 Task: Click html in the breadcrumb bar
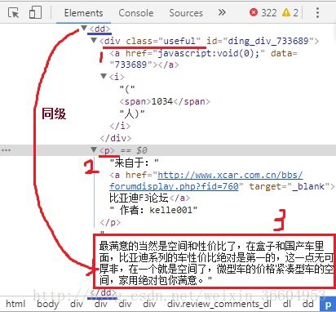pyautogui.click(x=15, y=304)
